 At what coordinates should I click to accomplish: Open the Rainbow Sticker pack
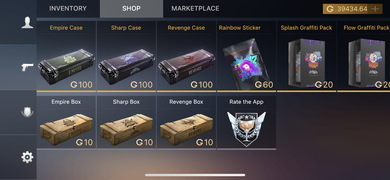pos(246,56)
